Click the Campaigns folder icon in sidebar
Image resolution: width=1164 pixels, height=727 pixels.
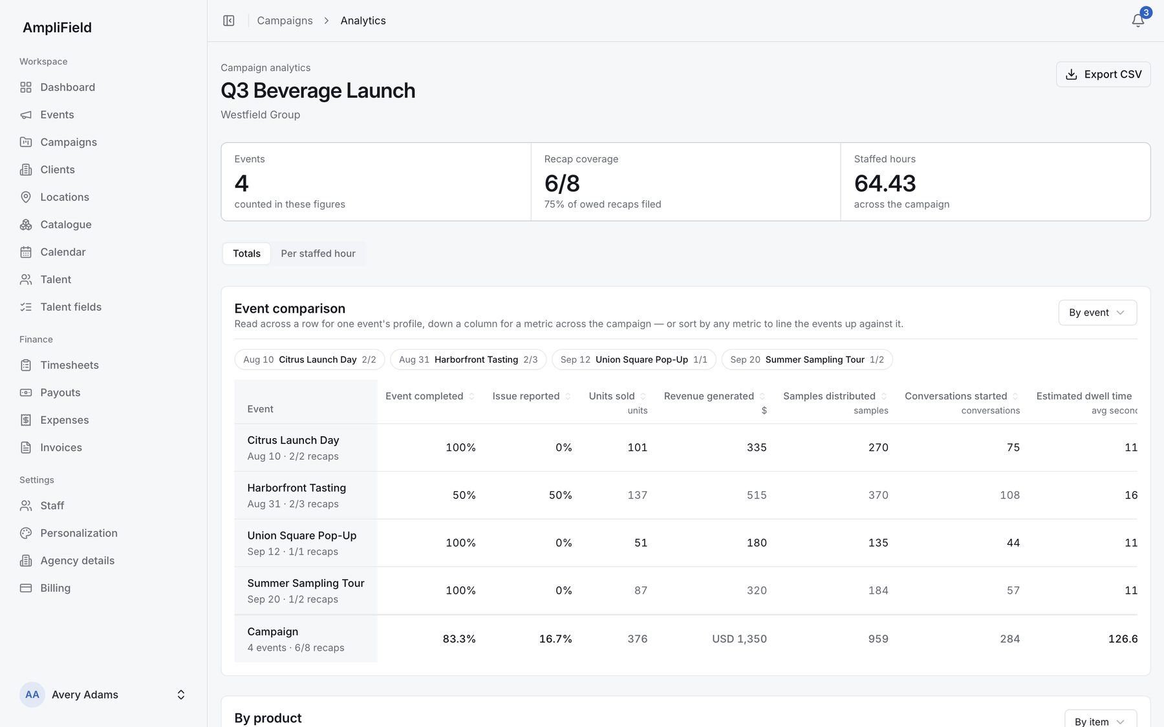point(26,142)
